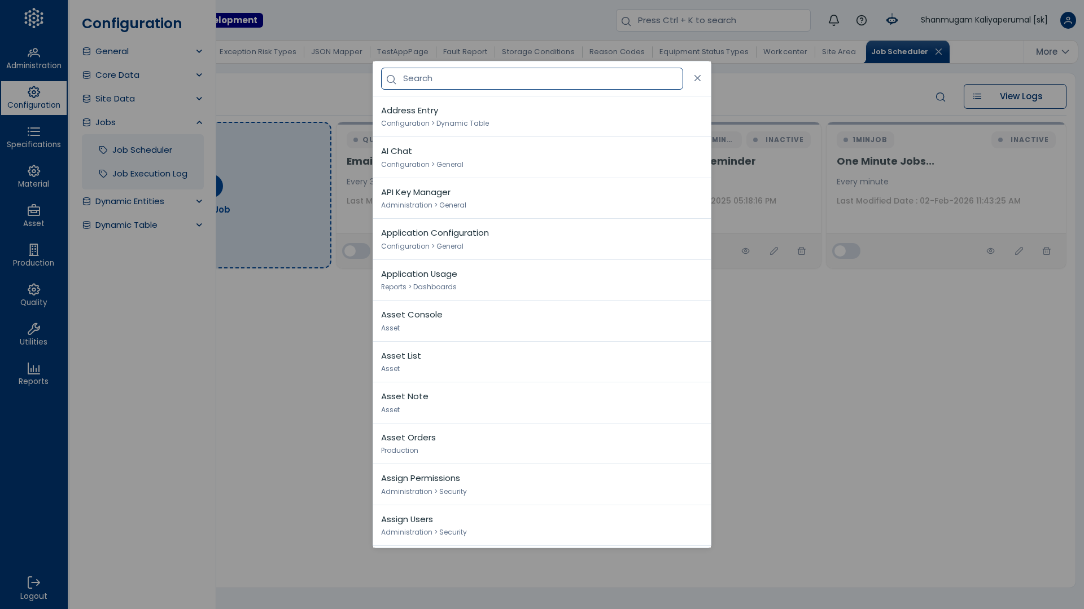Click the Logout icon
The height and width of the screenshot is (609, 1084).
coord(34,582)
